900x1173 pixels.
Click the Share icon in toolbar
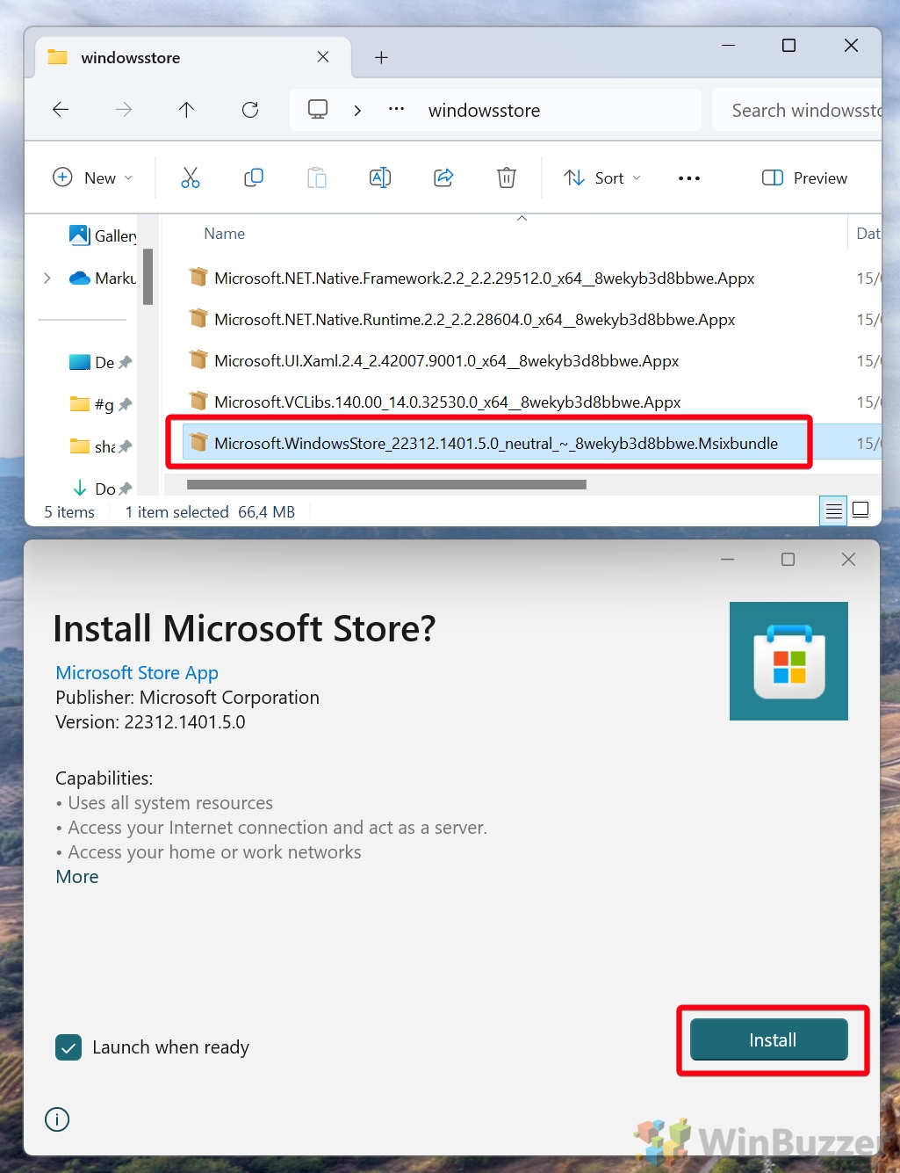(443, 178)
